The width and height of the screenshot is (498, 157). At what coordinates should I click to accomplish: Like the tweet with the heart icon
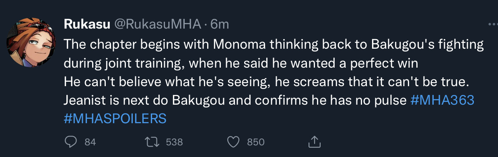coord(233,142)
